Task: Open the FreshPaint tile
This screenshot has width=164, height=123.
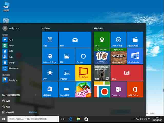Action: 83,73
